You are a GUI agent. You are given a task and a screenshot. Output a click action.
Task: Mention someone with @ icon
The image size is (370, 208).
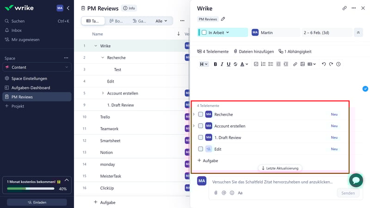[x=224, y=193]
